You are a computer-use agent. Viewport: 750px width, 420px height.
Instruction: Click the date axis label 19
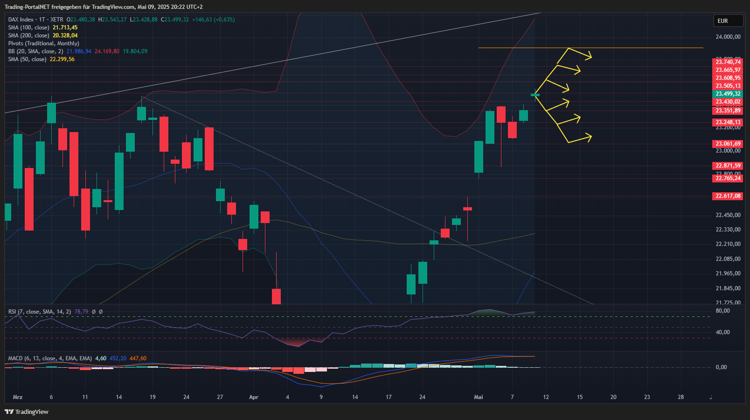point(153,397)
